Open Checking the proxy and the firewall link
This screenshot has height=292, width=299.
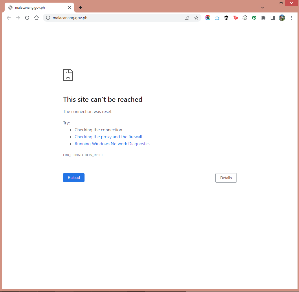(x=108, y=137)
